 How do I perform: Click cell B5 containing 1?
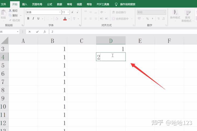52,65
